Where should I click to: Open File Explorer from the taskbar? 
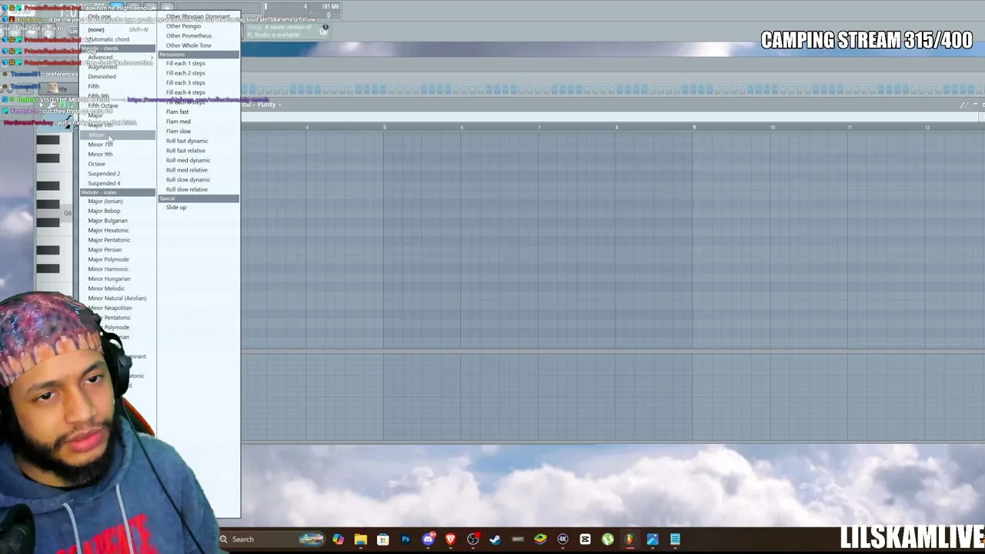click(x=360, y=539)
